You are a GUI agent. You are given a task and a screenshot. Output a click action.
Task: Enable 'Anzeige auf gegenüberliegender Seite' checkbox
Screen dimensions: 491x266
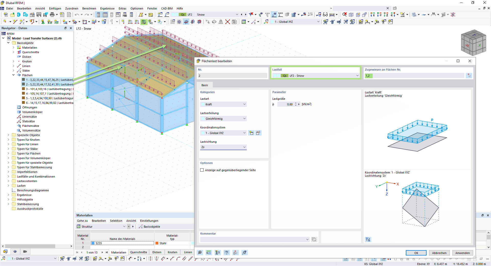click(x=202, y=170)
